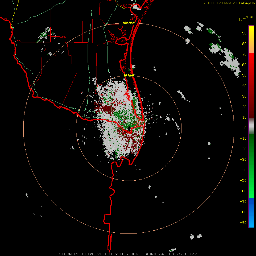The image size is (256, 256).
Task: Click the blue bottom segment of color bar
Action: coord(251,213)
